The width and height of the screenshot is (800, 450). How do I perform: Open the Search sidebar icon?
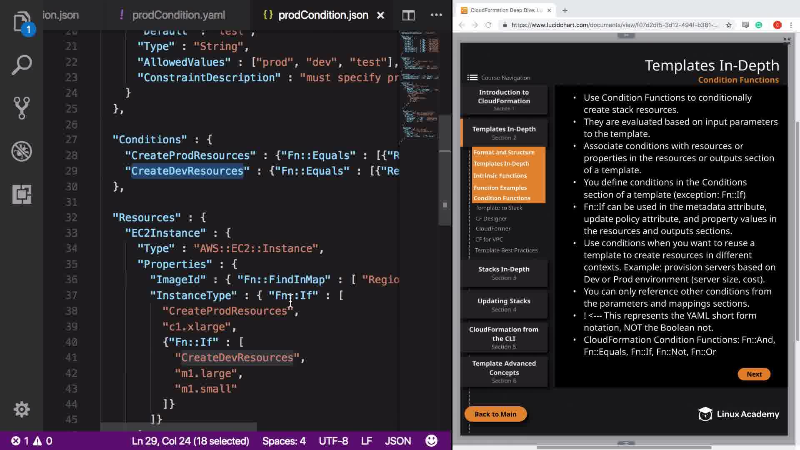coord(22,65)
